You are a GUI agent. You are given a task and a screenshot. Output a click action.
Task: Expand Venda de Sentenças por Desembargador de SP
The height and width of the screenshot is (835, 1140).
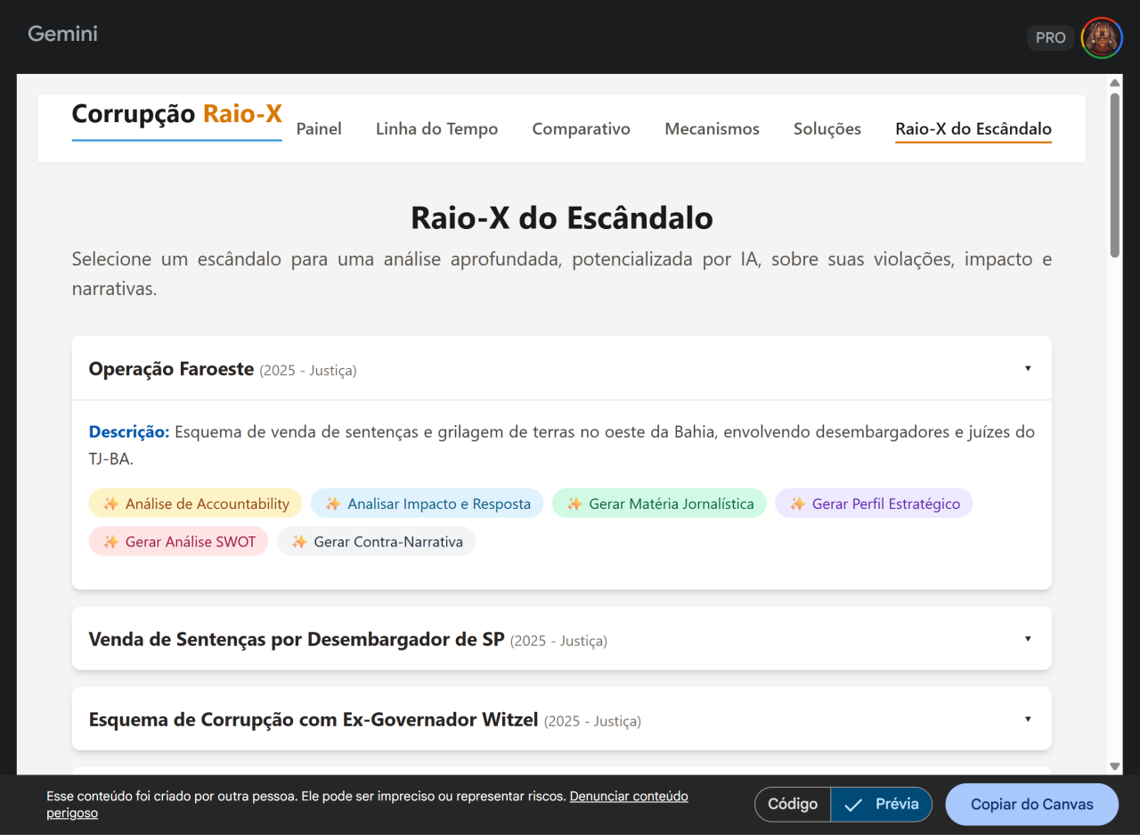[x=1028, y=639]
